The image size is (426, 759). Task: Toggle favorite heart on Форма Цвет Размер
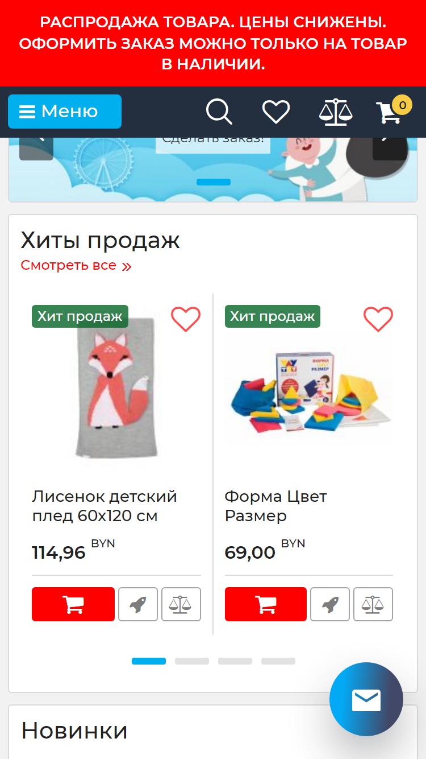378,319
